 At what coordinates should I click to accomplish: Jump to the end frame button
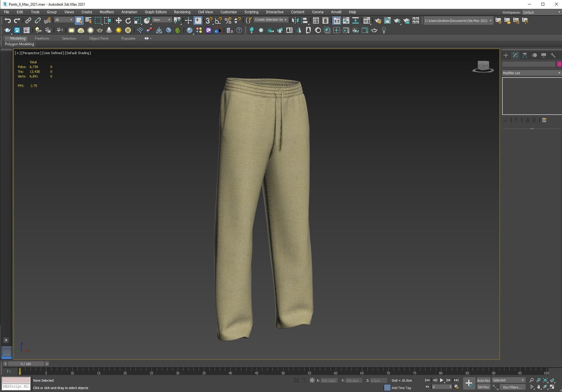[x=456, y=380]
